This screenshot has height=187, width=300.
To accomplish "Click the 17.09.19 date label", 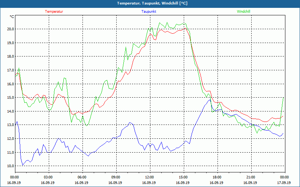I will 284,183.
